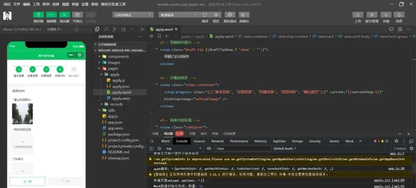Click the element inspect picker icon
Screen dimensions: 416x188
tap(151, 141)
